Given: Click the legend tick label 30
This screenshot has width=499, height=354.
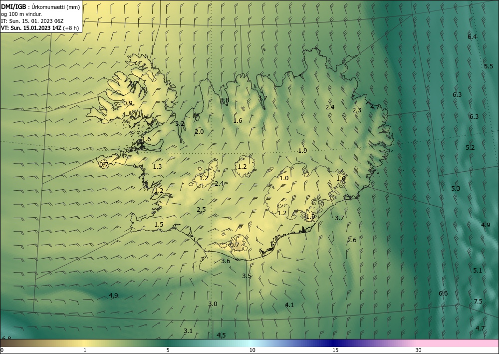Looking at the screenshot, I should tap(419, 350).
